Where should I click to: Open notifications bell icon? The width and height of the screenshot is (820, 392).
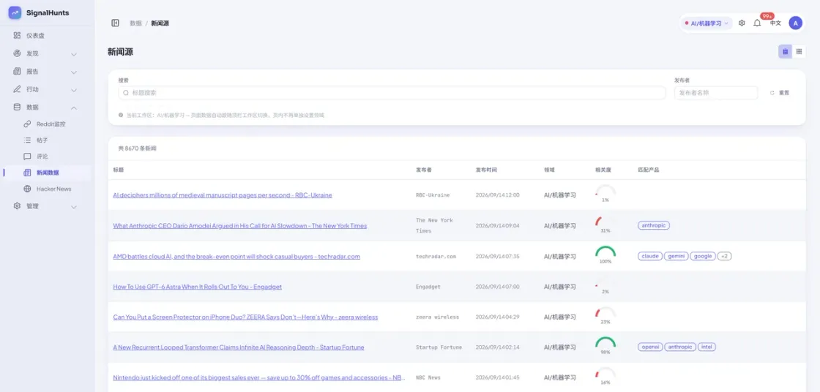click(x=757, y=23)
